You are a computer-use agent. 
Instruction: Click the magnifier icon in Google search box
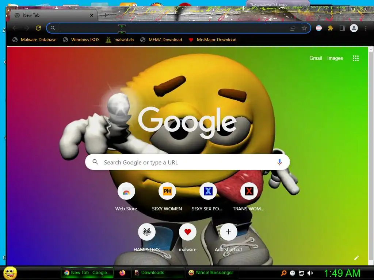click(95, 162)
